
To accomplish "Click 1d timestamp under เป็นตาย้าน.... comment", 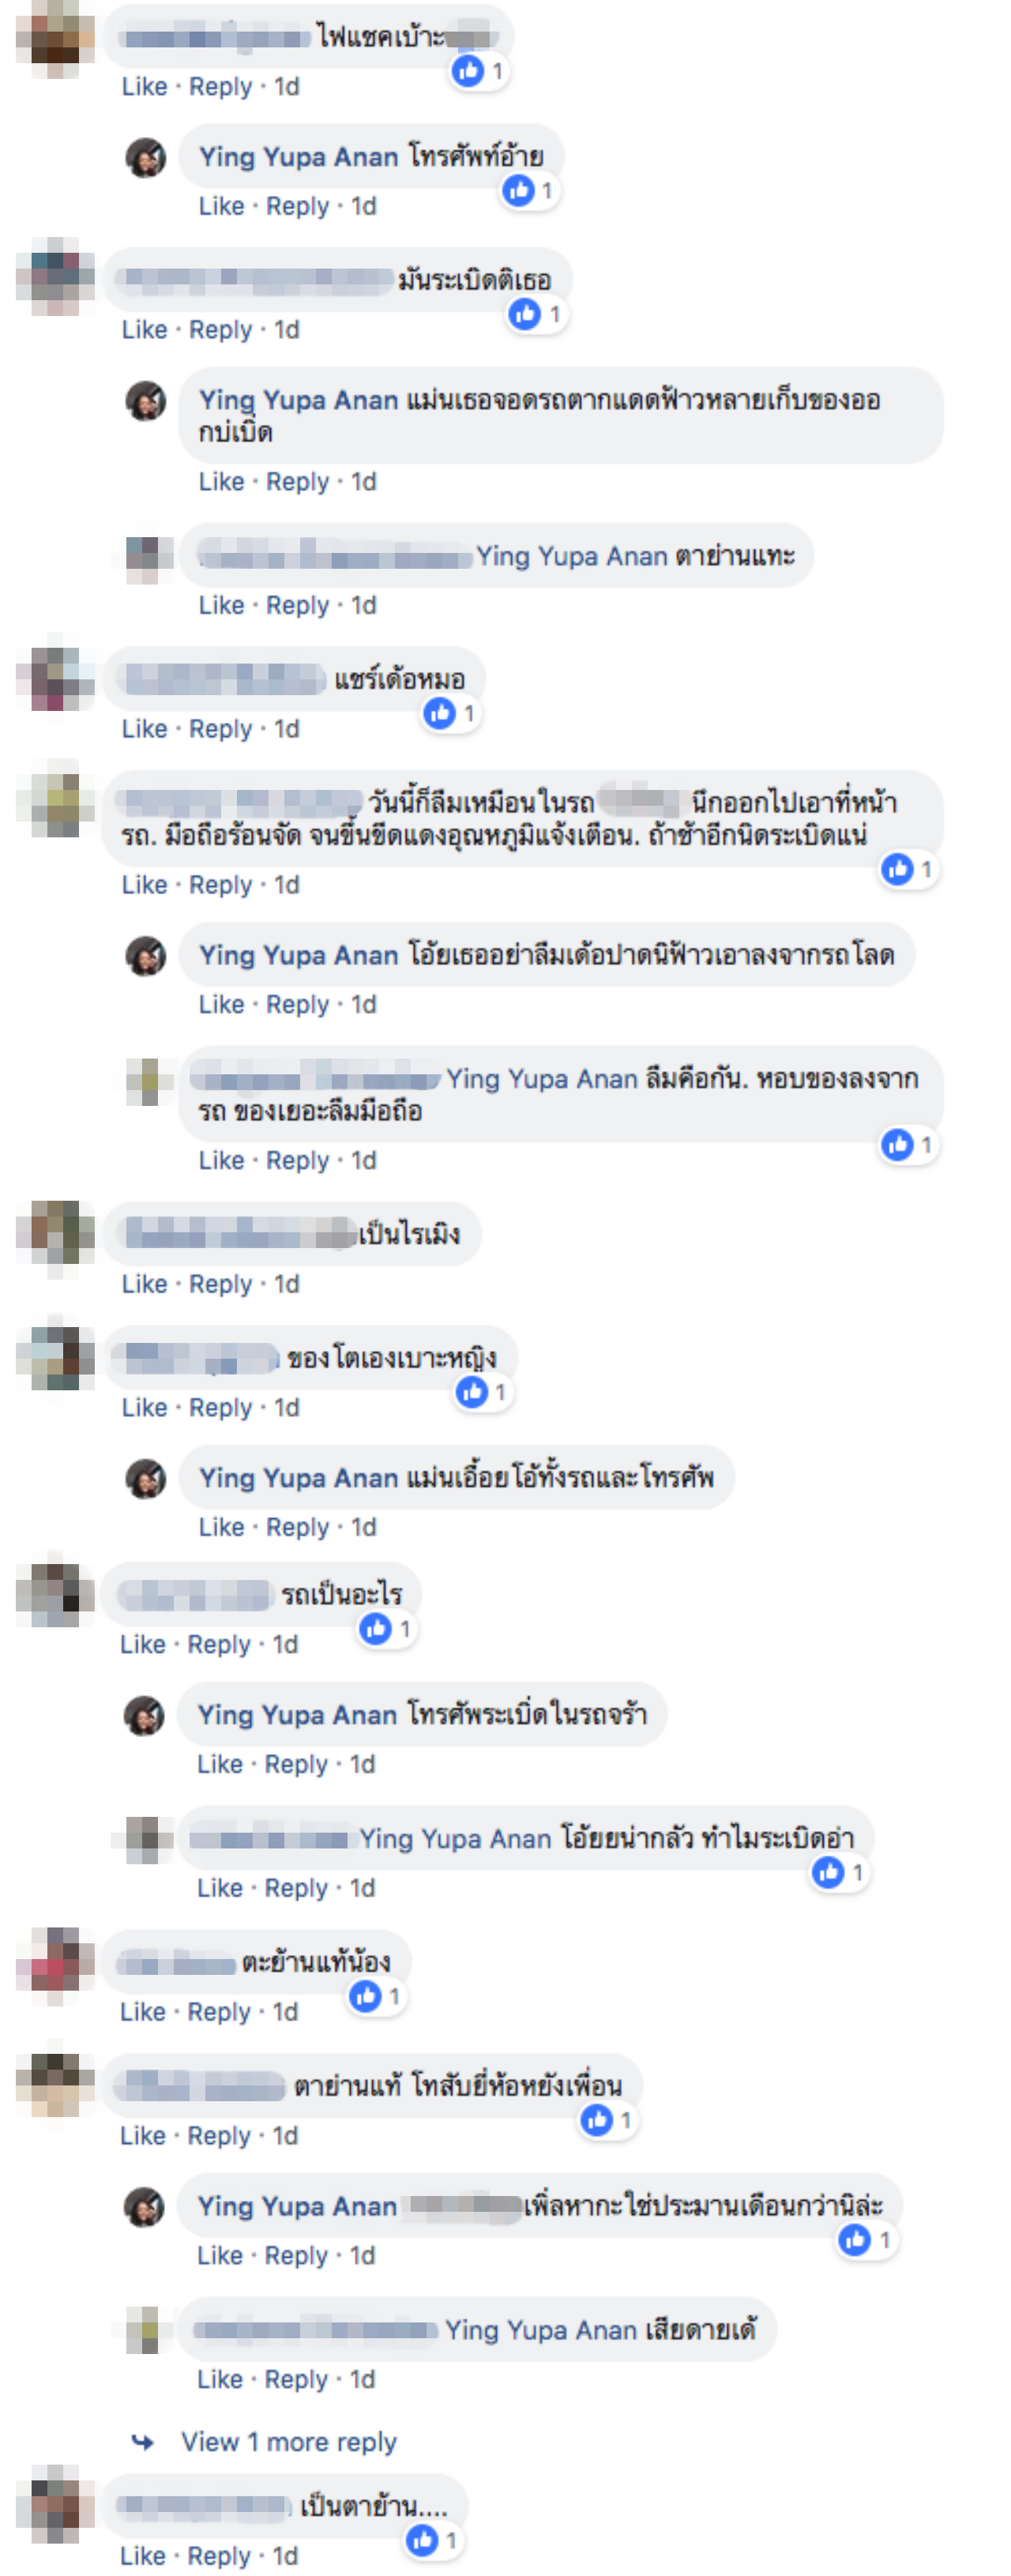I will click(286, 2556).
